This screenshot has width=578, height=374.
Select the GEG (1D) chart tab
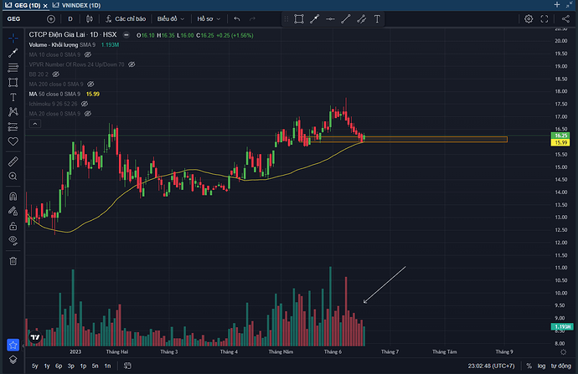(x=23, y=5)
